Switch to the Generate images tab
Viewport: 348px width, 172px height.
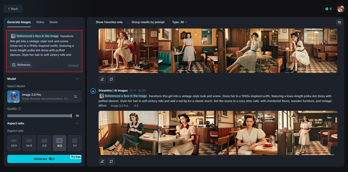point(19,22)
